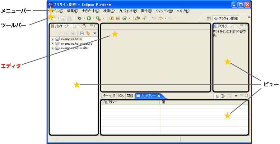Open the 編集(E) menu
Viewport: 280px width, 144px height.
(x=73, y=11)
